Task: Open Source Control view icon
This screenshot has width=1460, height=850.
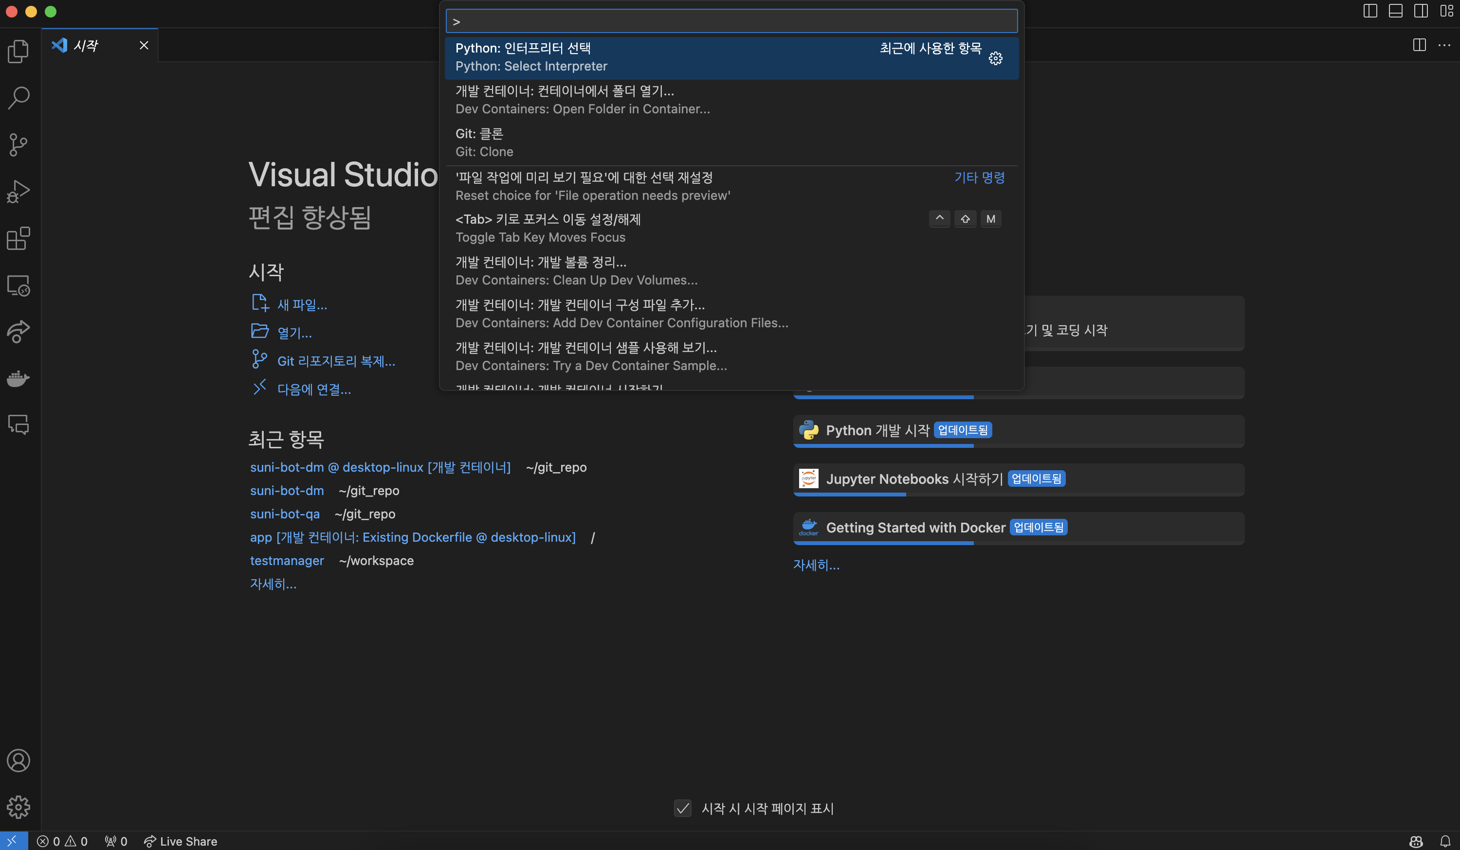Action: point(18,145)
